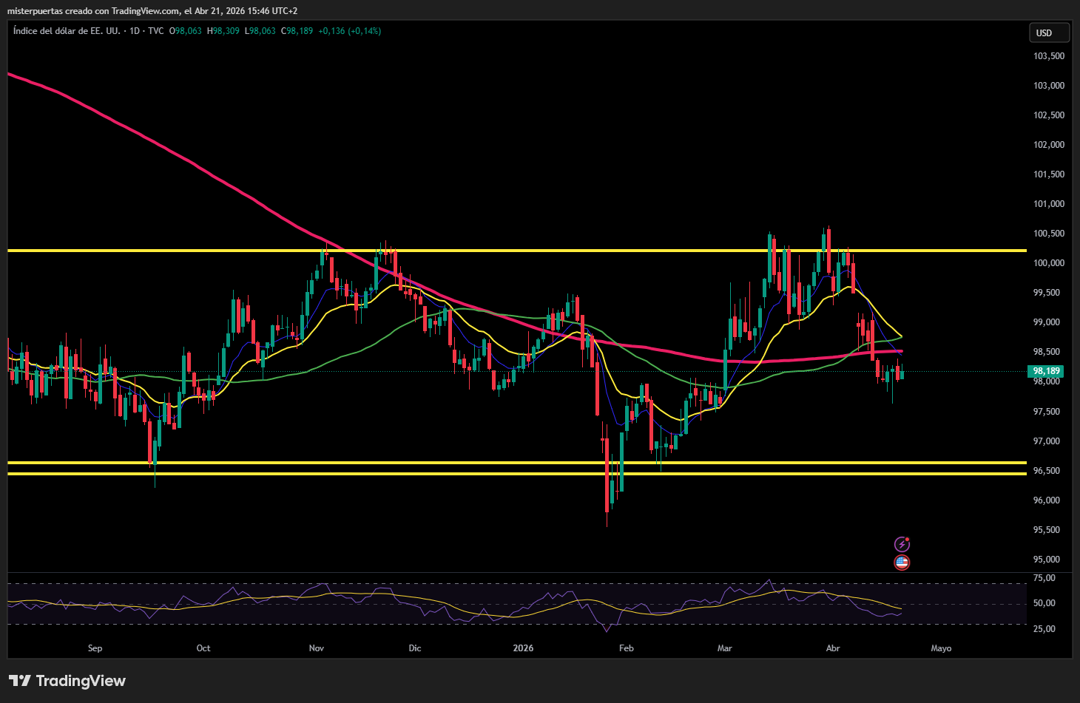The image size is (1080, 703).
Task: Open the USD currency selector
Action: (x=1048, y=33)
